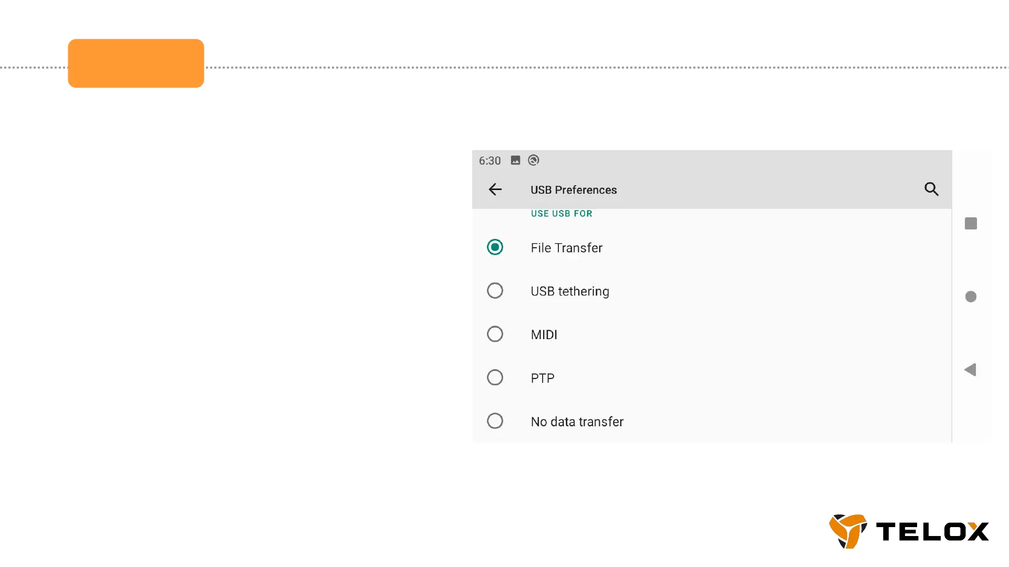Tap the USB tethering option label
Viewport: 1009px width, 567px height.
tap(570, 291)
